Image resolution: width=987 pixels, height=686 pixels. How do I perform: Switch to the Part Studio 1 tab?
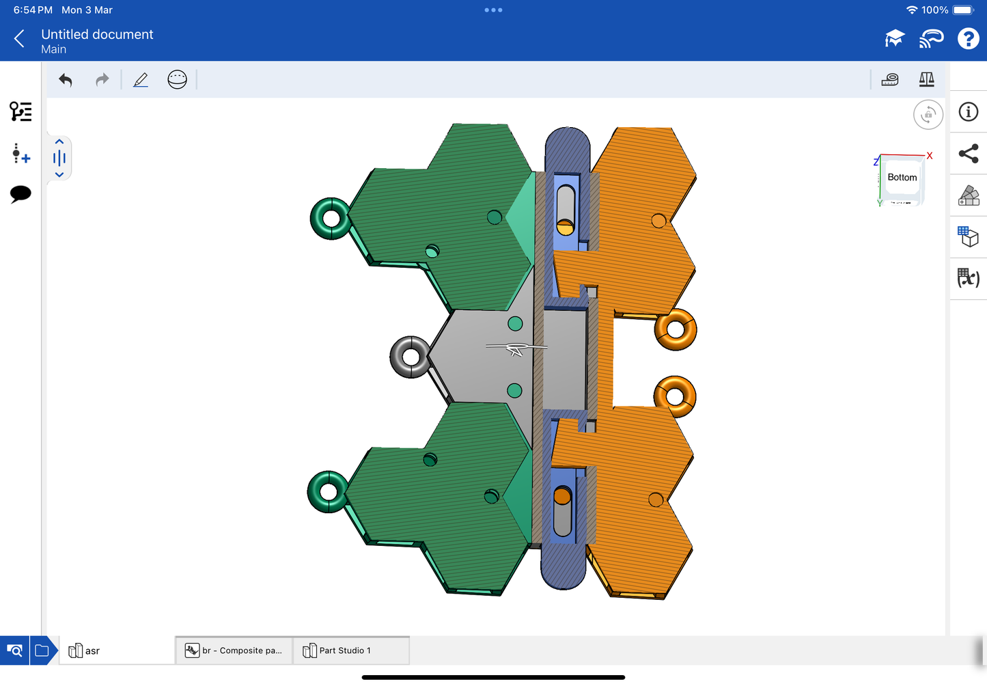coord(350,650)
